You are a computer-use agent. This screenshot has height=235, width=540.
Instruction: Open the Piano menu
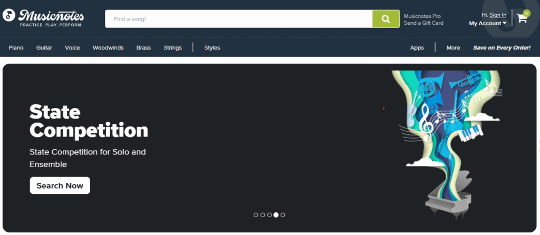(16, 47)
